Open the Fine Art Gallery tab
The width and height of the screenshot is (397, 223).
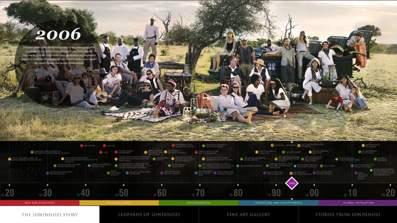(249, 214)
